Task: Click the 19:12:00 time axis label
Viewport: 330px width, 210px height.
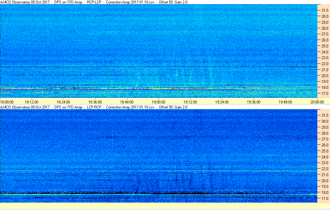Action: click(190, 102)
